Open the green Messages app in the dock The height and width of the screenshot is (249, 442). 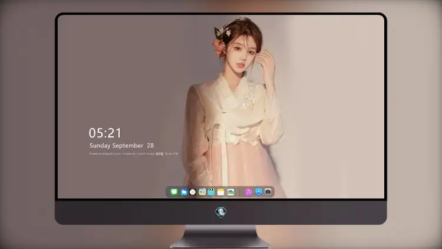174,192
